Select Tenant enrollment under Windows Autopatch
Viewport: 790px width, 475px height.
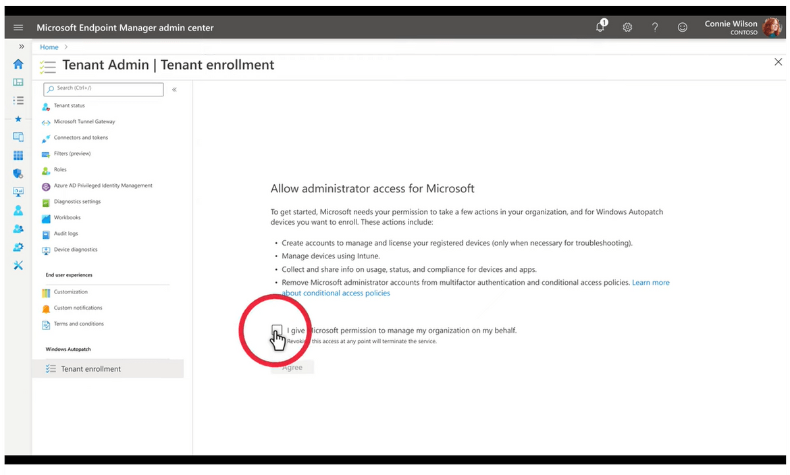click(x=108, y=368)
